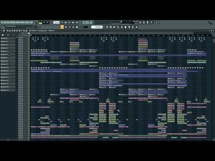Open the Pattern selector dropdown
The width and height of the screenshot is (215, 161).
tap(97, 27)
